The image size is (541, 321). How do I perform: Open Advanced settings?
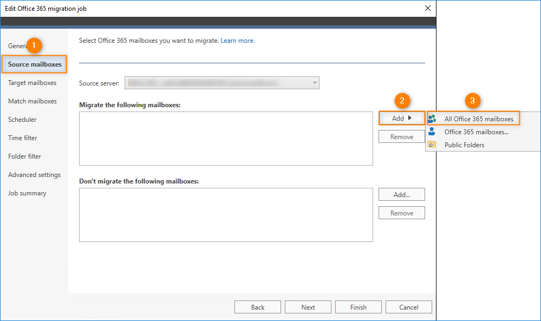click(x=34, y=175)
